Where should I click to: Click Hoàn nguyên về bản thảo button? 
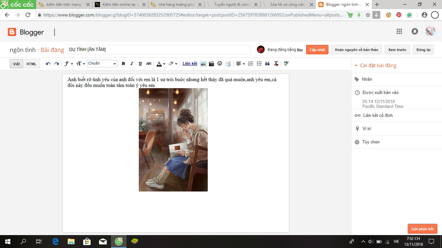click(356, 50)
